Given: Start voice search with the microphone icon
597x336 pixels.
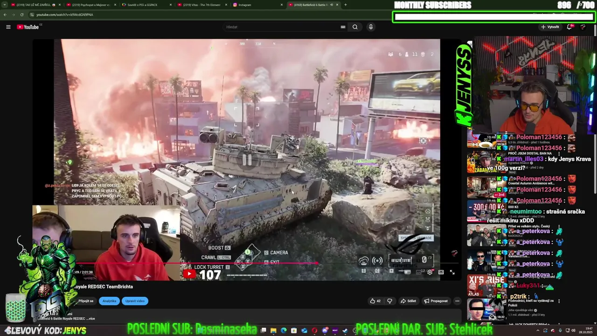Looking at the screenshot, I should [x=371, y=27].
